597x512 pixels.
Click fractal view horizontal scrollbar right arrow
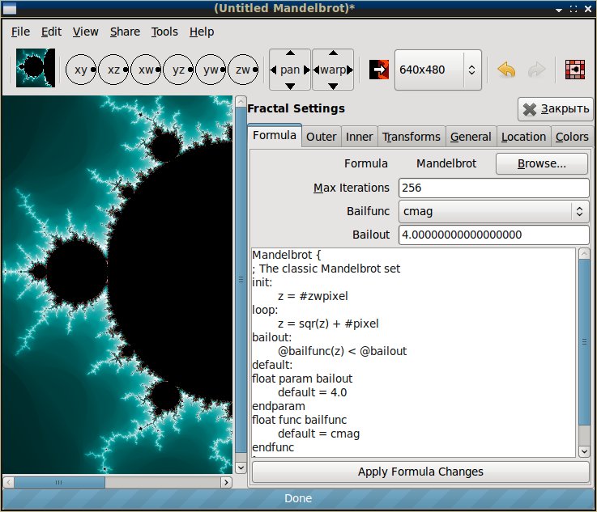pos(226,482)
